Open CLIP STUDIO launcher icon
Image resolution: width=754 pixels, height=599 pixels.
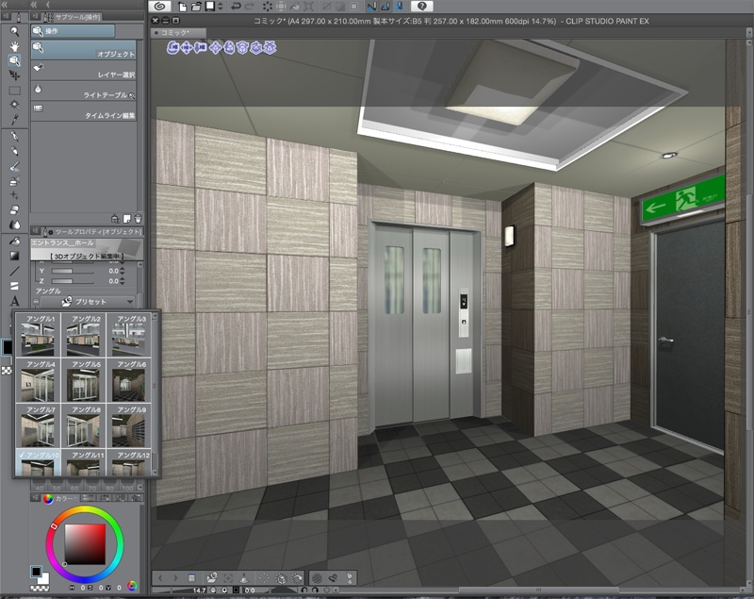(159, 7)
